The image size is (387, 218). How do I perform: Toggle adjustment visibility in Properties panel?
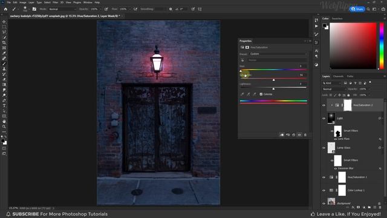(299, 135)
